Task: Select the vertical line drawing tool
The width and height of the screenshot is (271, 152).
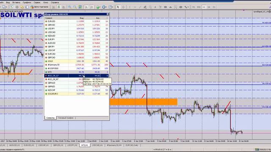Action: tap(130, 7)
